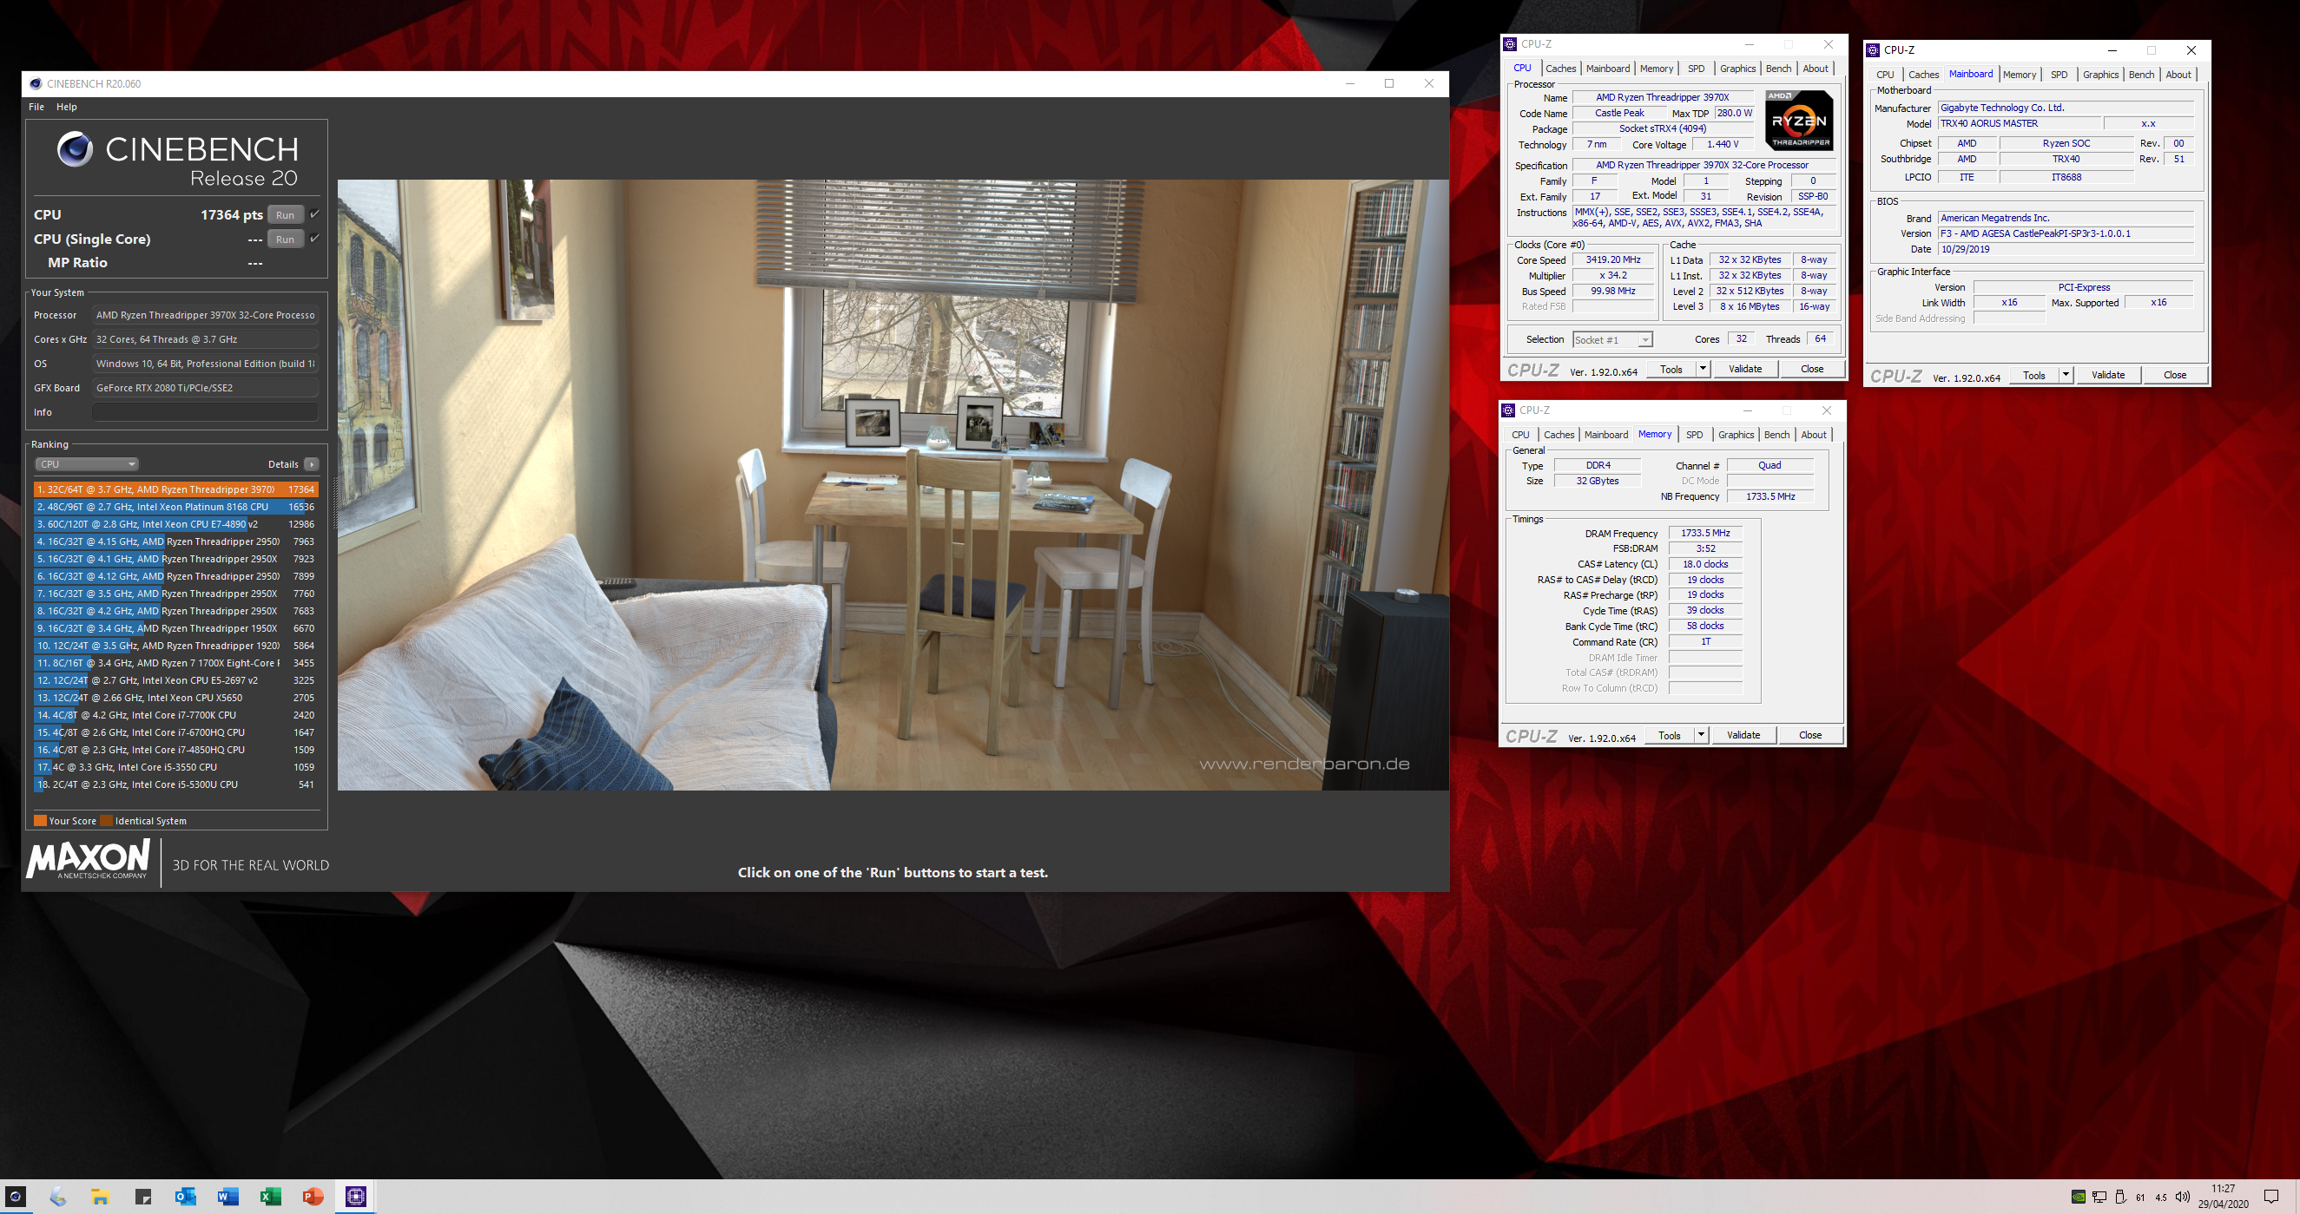The height and width of the screenshot is (1214, 2300).
Task: Switch to Graphics tab in Memory CPU-Z window
Action: pyautogui.click(x=1736, y=435)
